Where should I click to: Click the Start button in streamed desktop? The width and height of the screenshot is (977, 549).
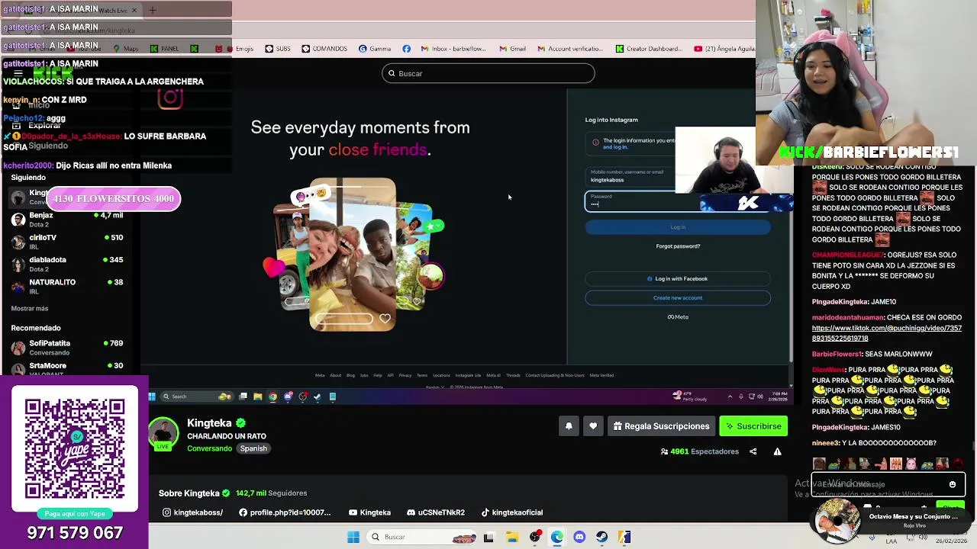[x=152, y=396]
